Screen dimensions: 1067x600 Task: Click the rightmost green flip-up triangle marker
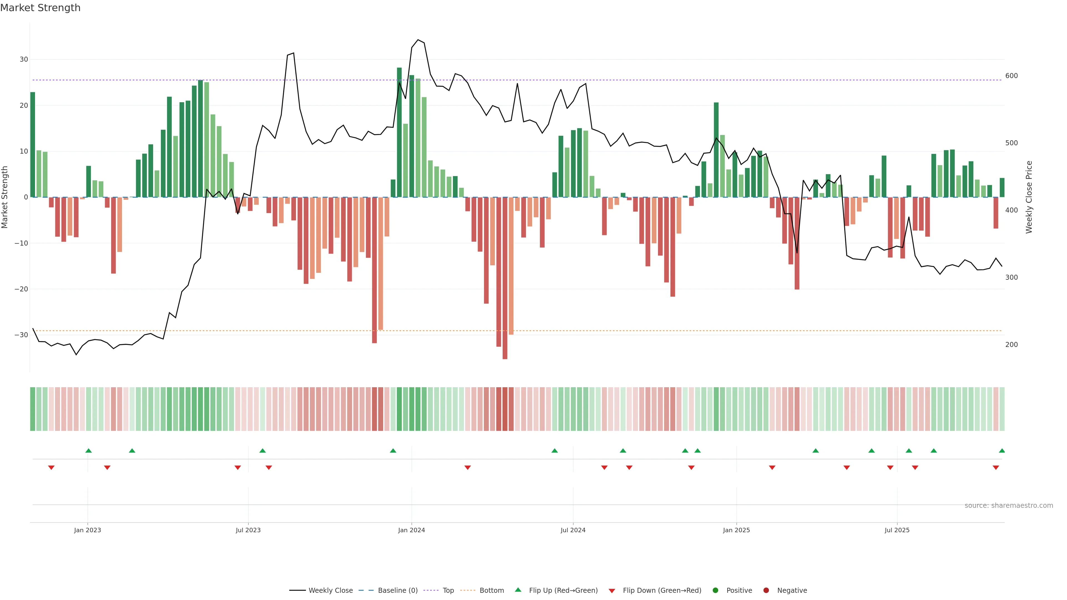1001,451
